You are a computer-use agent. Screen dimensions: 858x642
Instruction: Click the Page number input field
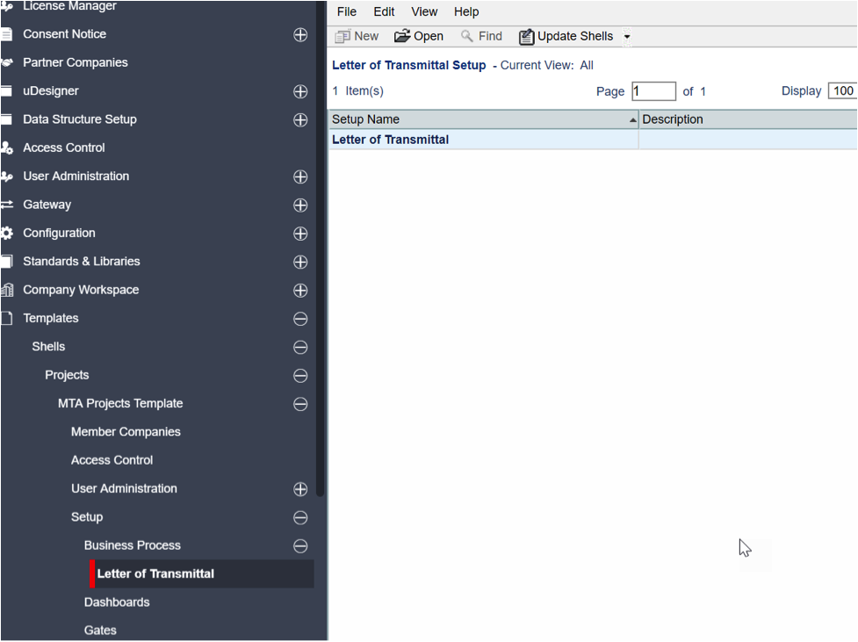coord(653,91)
